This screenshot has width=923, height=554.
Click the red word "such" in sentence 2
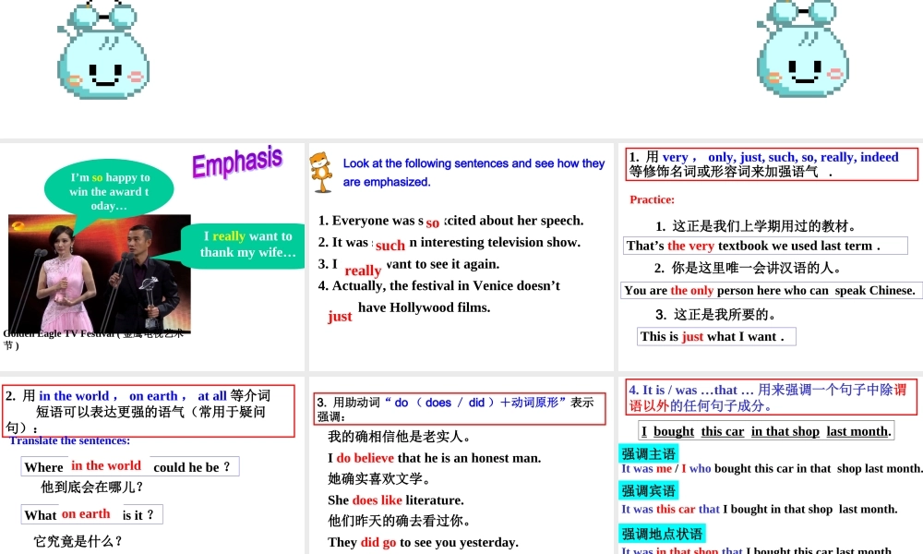click(390, 245)
